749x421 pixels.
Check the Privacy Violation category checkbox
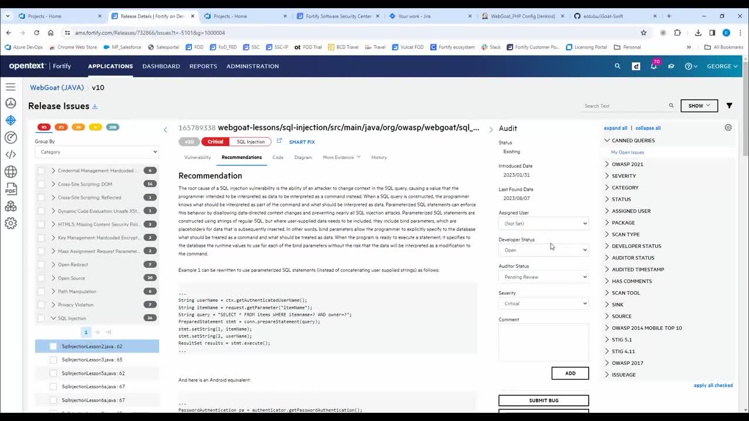pos(41,305)
